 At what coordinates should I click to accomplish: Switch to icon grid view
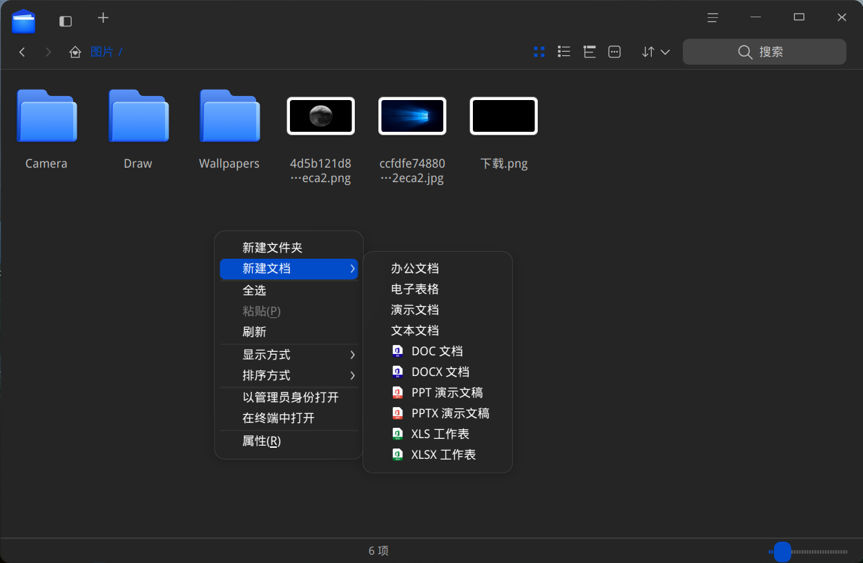(x=539, y=52)
